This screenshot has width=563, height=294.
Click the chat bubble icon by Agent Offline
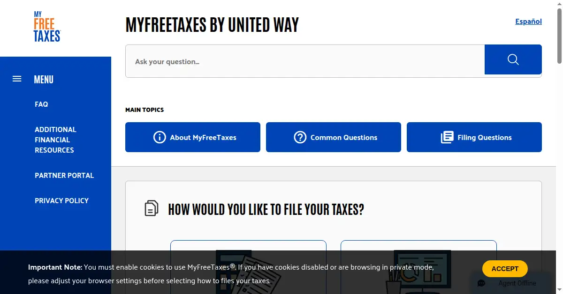[481, 283]
